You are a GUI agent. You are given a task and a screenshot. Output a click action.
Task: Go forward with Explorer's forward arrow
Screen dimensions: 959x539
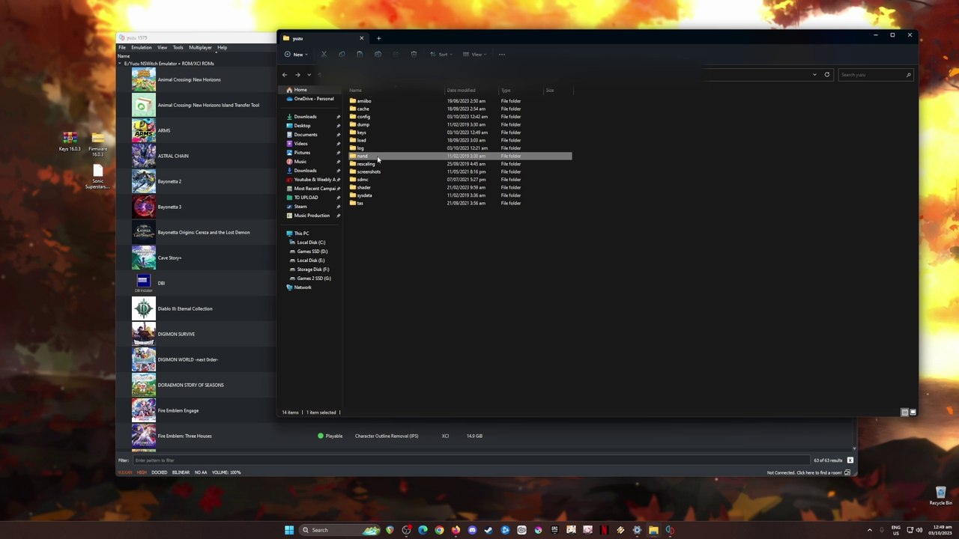coord(297,75)
